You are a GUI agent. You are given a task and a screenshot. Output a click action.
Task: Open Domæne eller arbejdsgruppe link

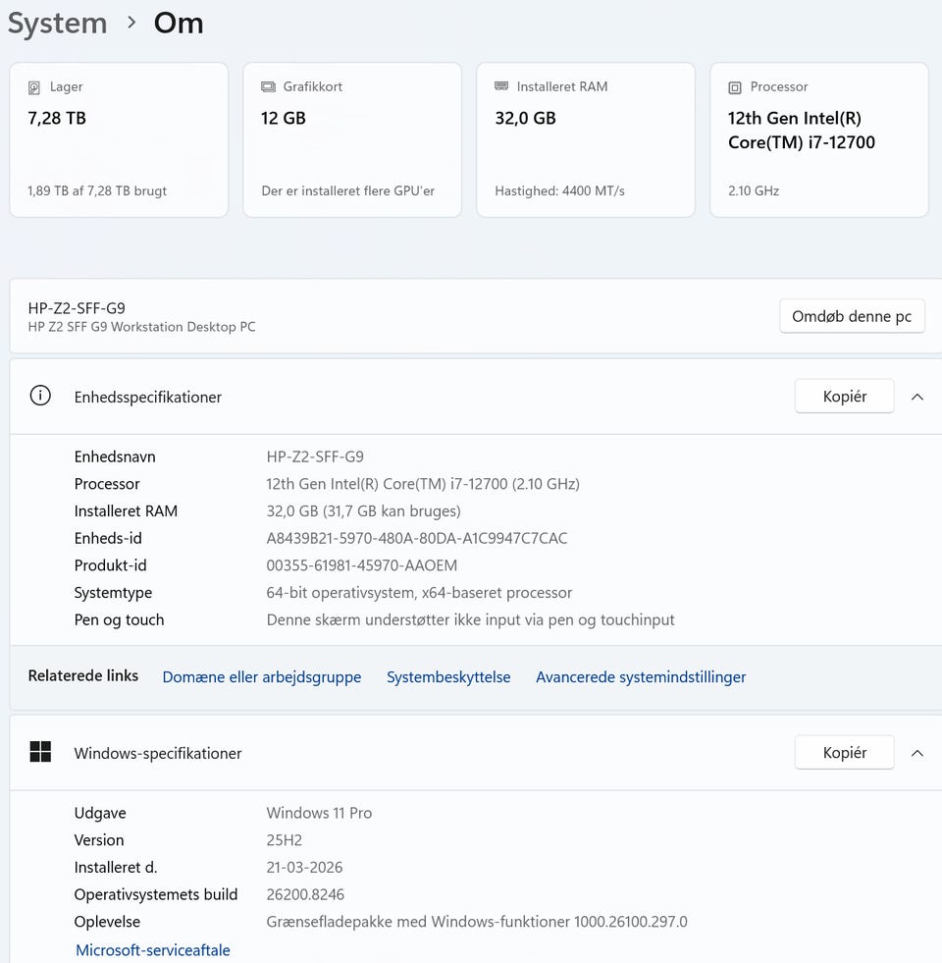point(262,677)
